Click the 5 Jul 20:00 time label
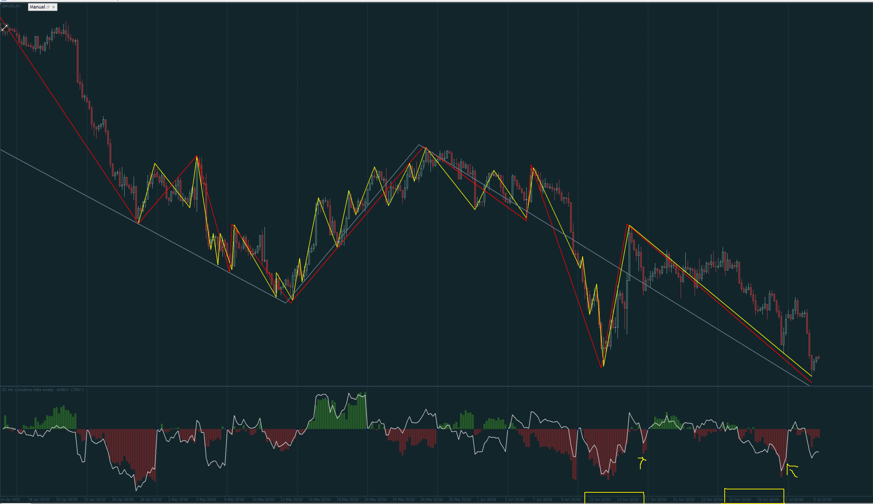Image resolution: width=873 pixels, height=504 pixels. [x=823, y=500]
